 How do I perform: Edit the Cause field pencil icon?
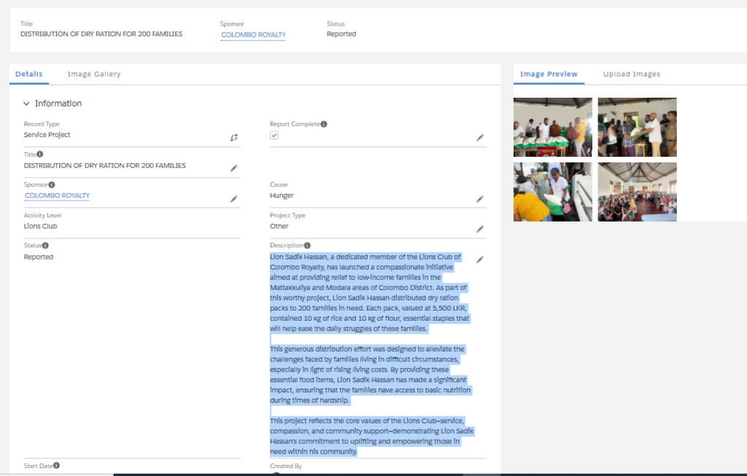tap(480, 199)
